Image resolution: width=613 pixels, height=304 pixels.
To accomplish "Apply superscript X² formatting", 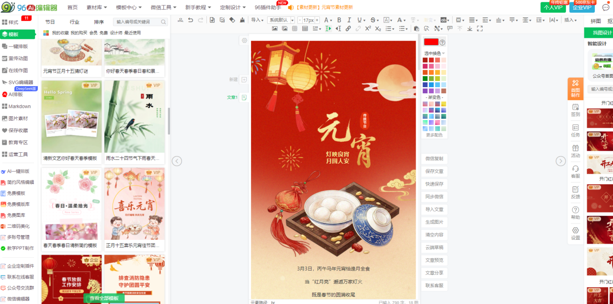I will coord(368,29).
